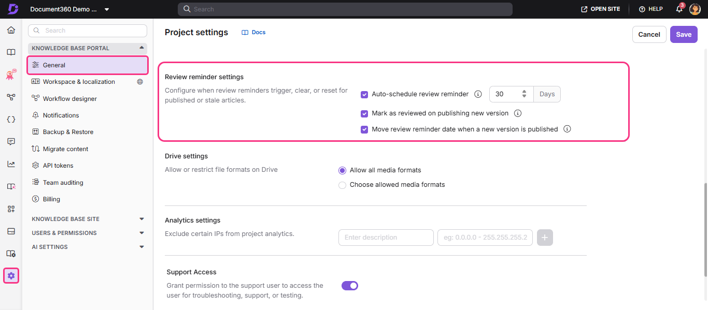Disable Mark as reviewed on publishing new version
The height and width of the screenshot is (310, 708).
[364, 113]
